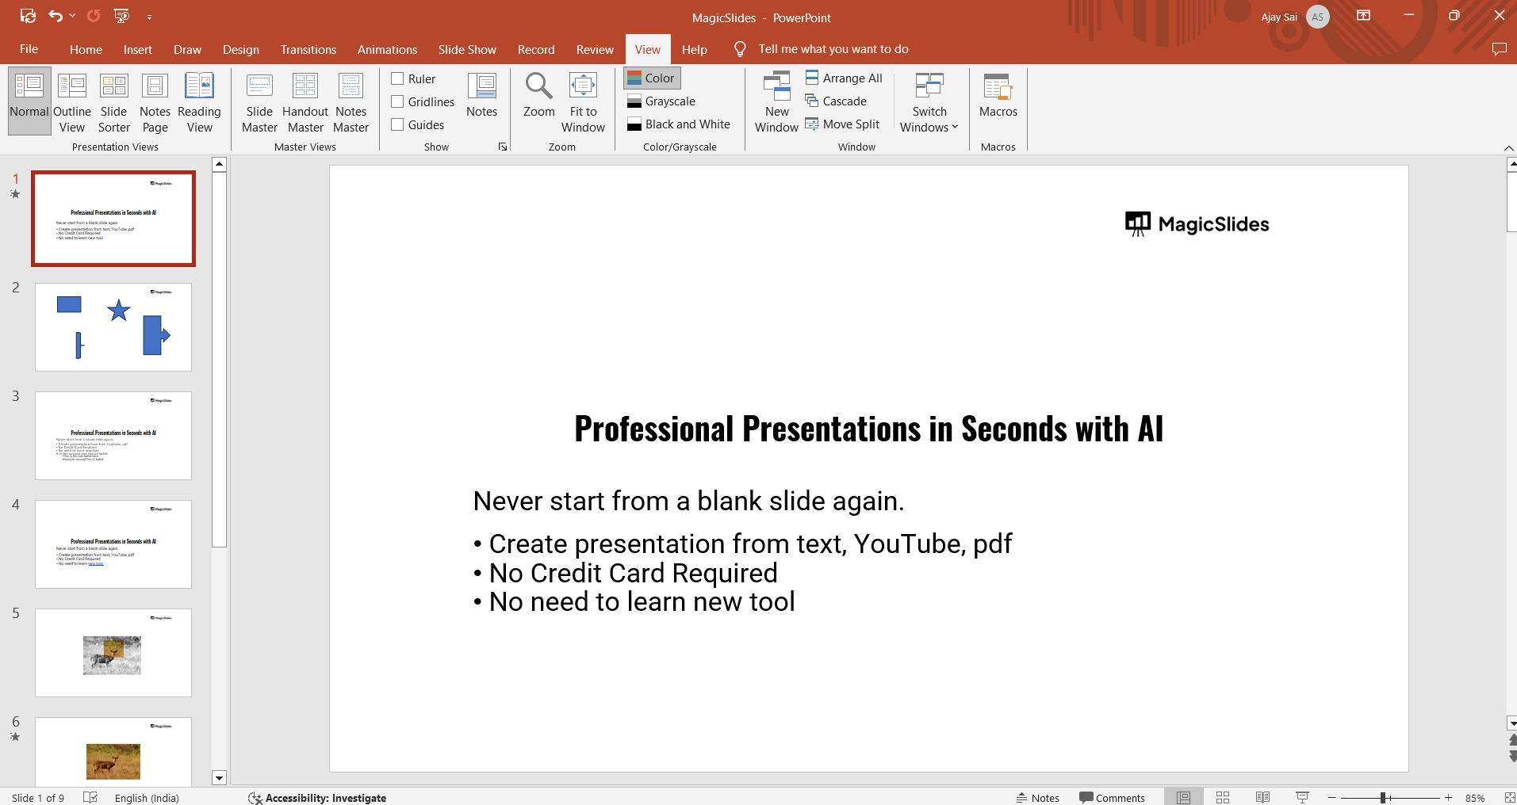Switch to the Insert tab
Image resolution: width=1517 pixels, height=805 pixels.
click(138, 49)
